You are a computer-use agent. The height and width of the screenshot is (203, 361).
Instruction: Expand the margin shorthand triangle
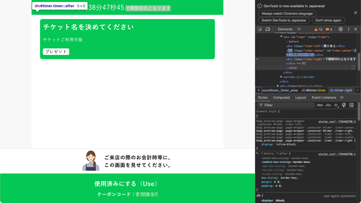275,182
